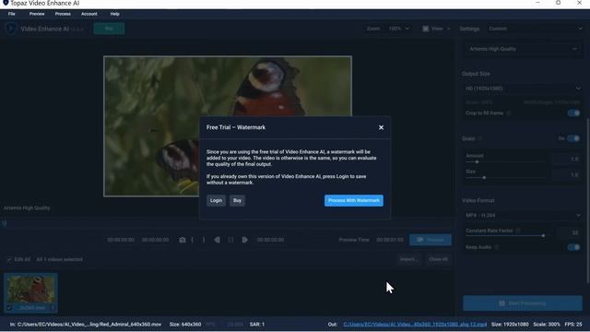Click the camera snapshot icon
Screen dimensions: 590x332
[183, 240]
